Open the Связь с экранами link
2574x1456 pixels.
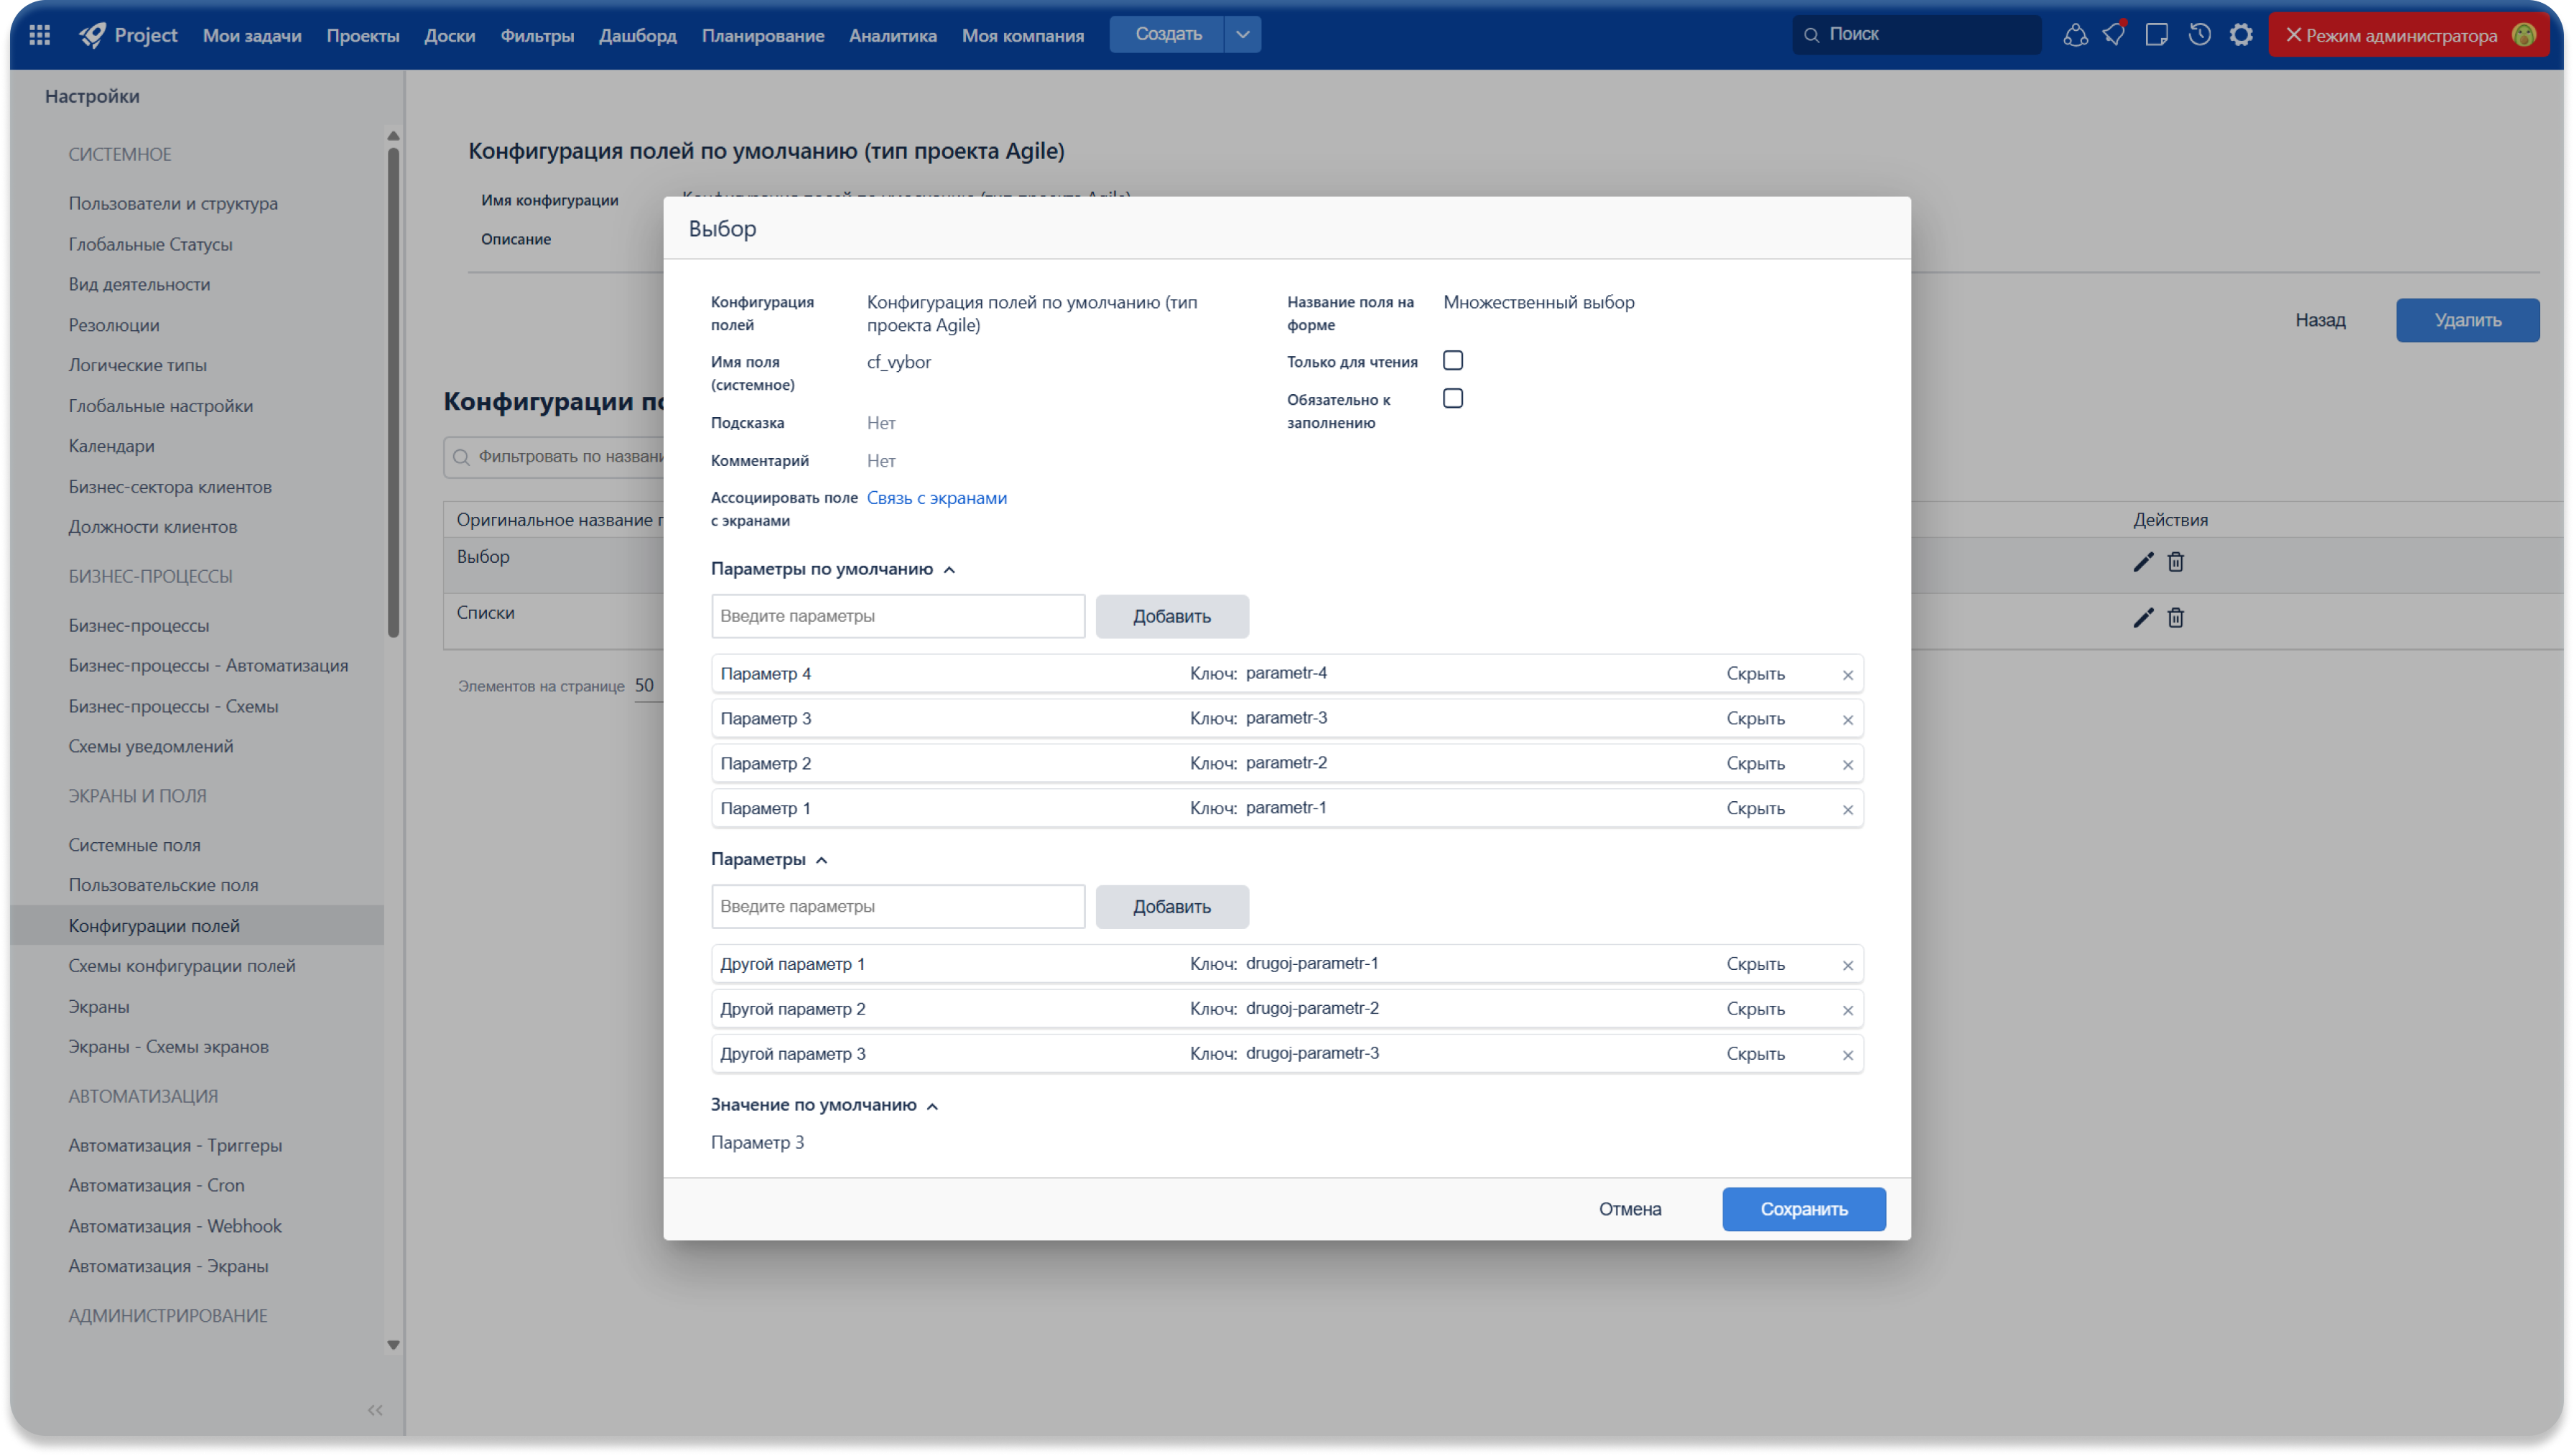pyautogui.click(x=936, y=498)
